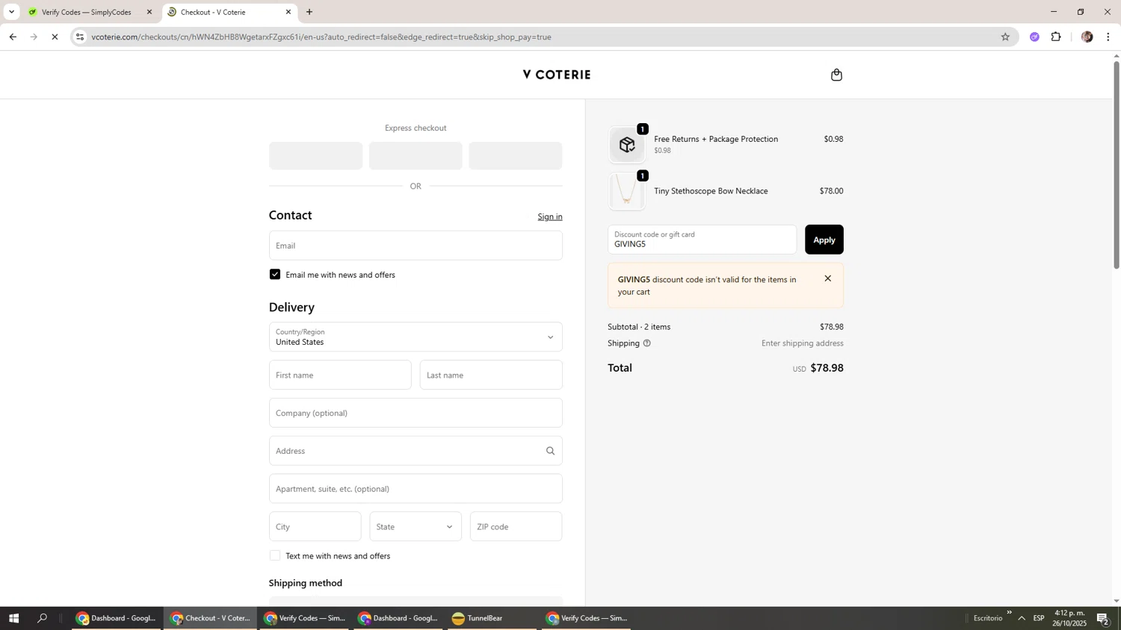Screen dimensions: 1121x630
Task: Click the browser address bar URL
Action: [x=321, y=37]
